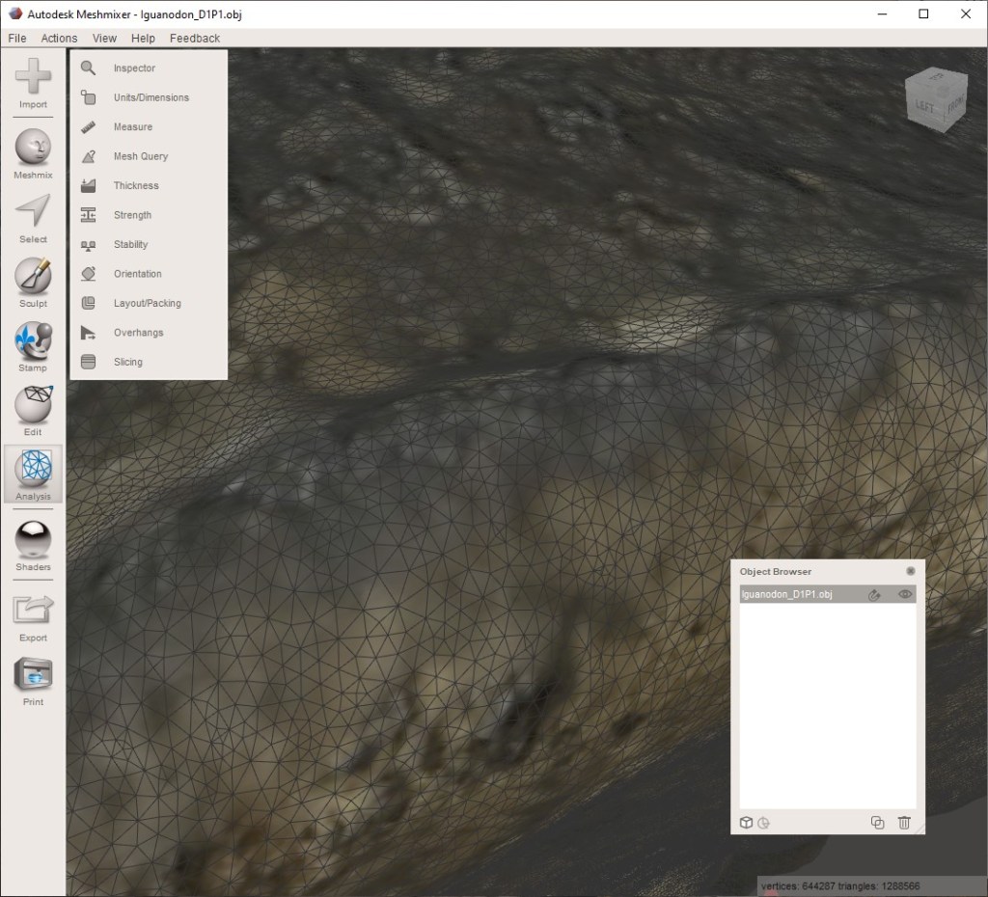Delete object using the trash icon

point(904,823)
